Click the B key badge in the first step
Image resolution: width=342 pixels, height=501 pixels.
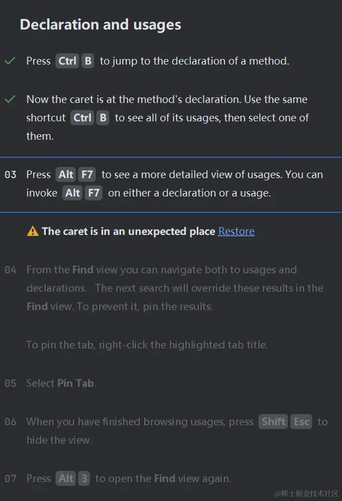click(88, 61)
